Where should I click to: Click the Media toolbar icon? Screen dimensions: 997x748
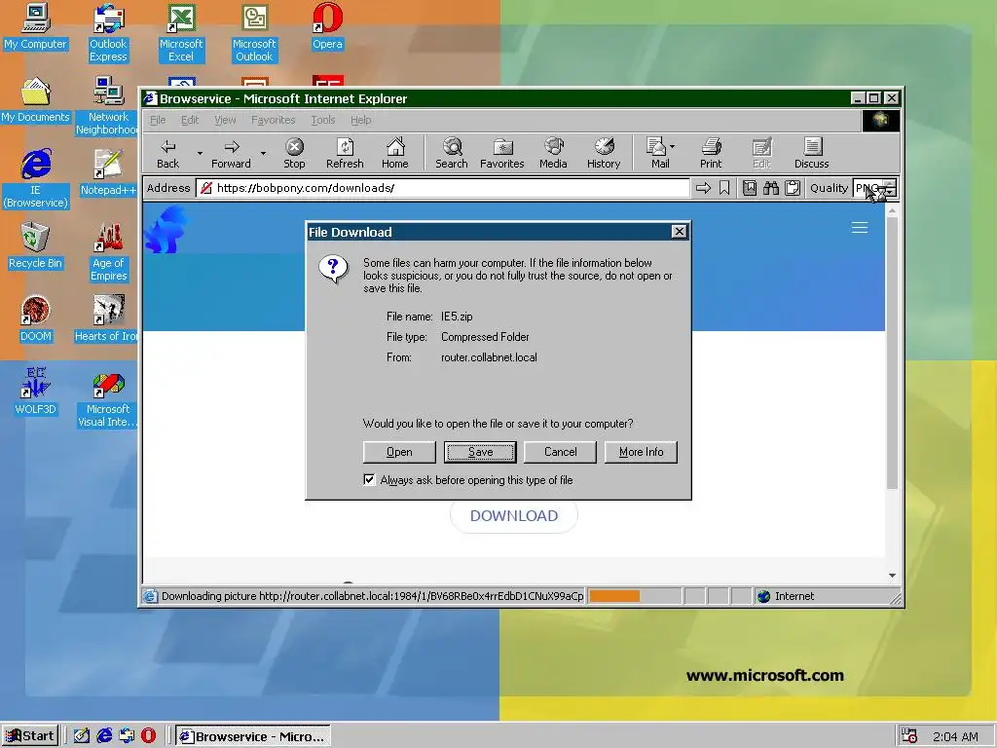tap(553, 153)
